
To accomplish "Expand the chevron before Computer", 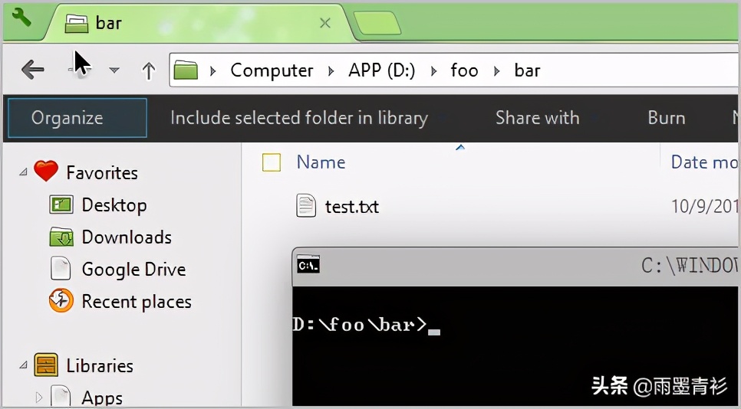I will click(213, 70).
